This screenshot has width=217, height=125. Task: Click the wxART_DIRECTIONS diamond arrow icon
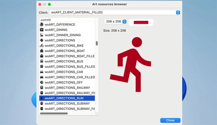tap(42, 40)
